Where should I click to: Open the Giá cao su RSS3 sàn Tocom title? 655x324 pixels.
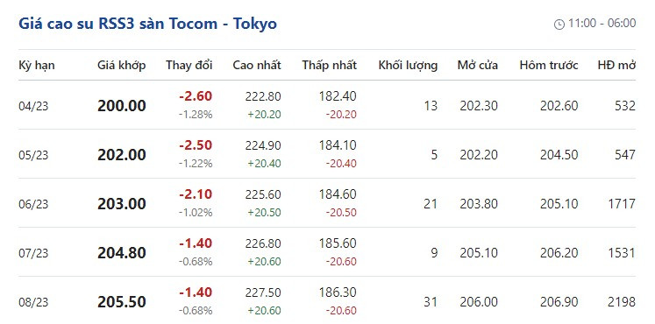(147, 24)
